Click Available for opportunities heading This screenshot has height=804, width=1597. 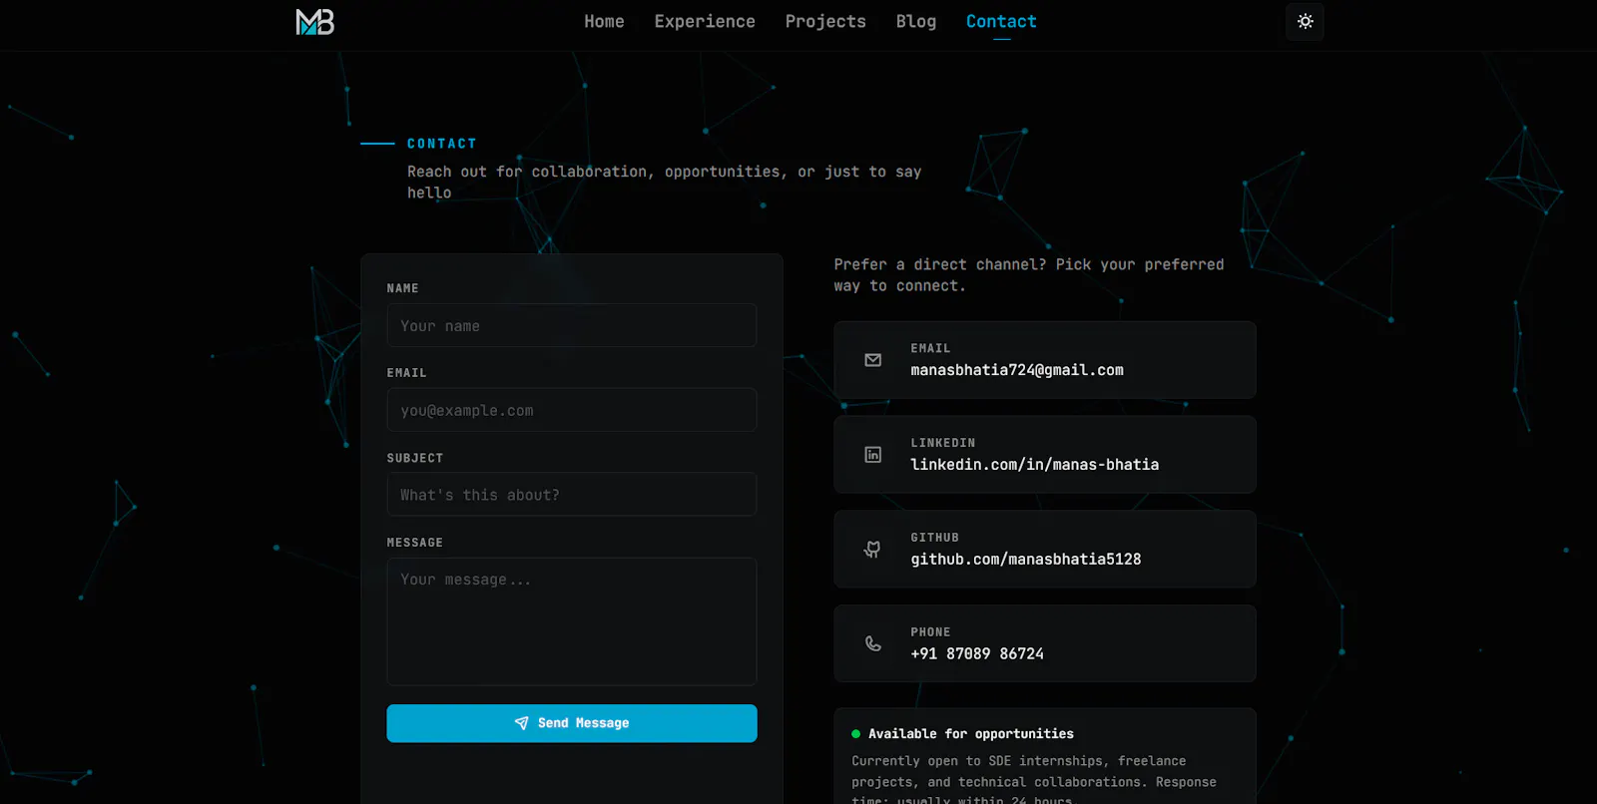(x=971, y=734)
